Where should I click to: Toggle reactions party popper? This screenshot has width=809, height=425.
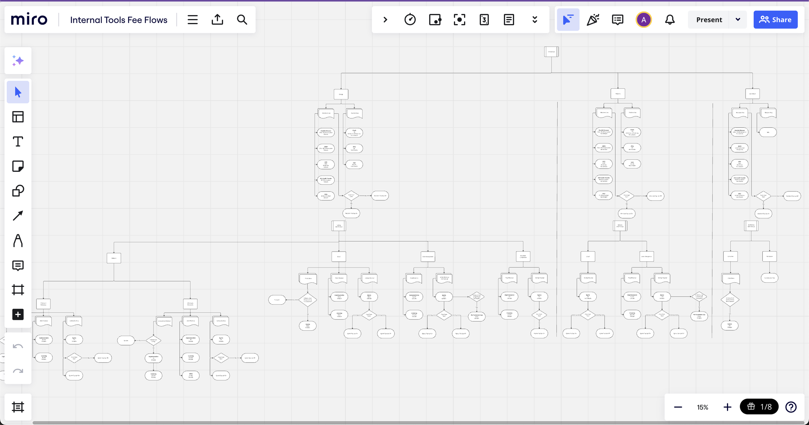coord(593,20)
